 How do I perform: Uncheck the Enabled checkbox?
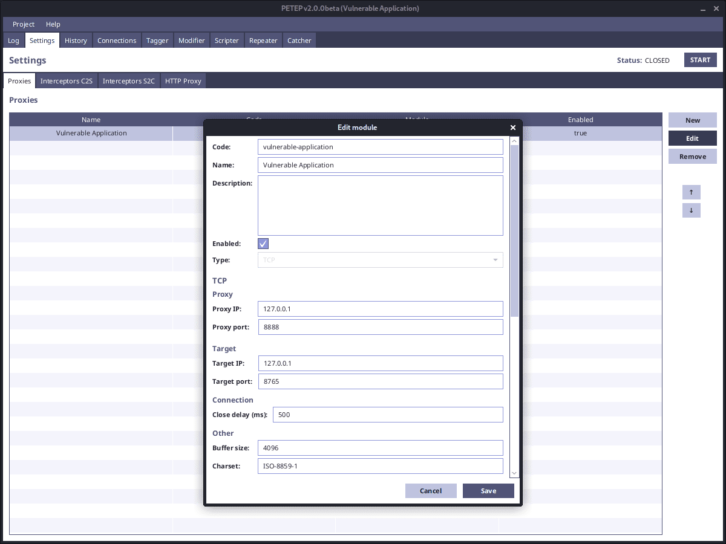point(263,244)
